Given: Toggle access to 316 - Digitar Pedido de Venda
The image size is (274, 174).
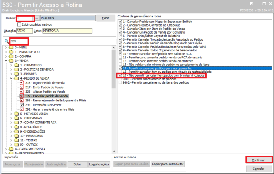Looking at the screenshot, I should 22,82.
